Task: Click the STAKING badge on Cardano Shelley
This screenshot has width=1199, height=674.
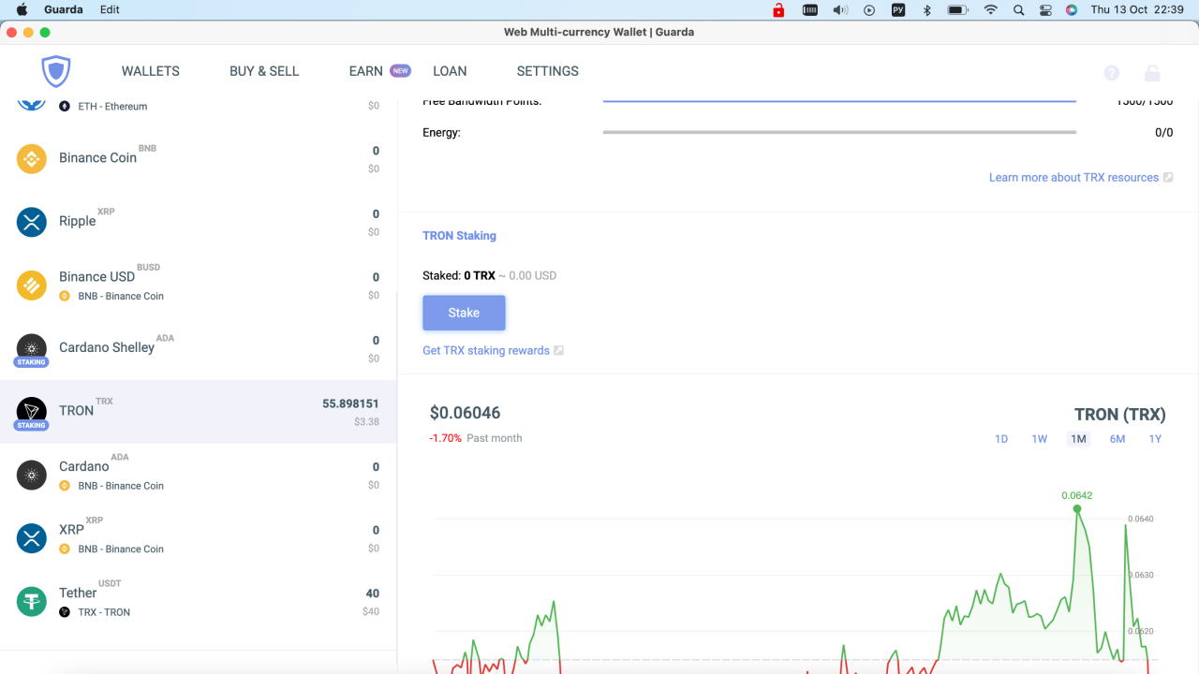Action: (31, 363)
